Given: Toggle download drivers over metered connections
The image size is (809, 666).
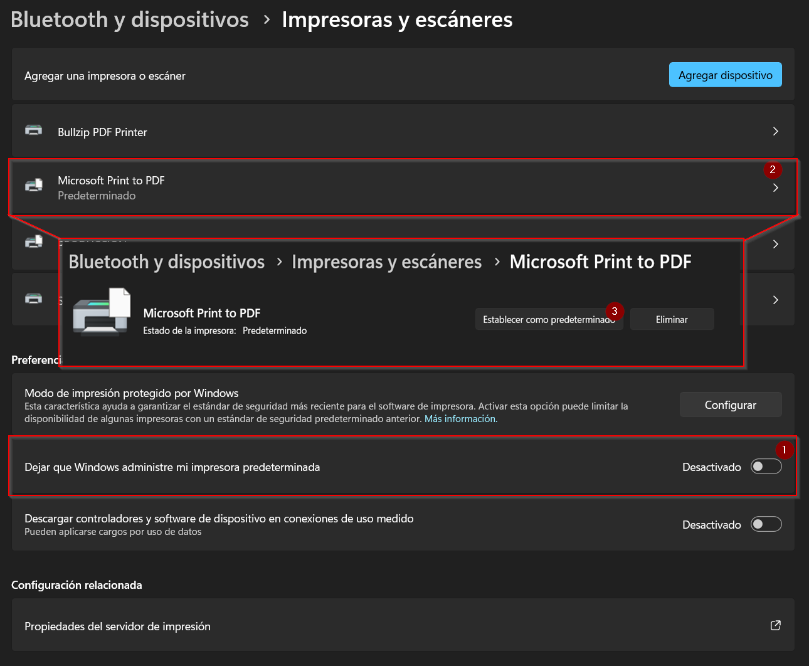Looking at the screenshot, I should click(x=766, y=524).
